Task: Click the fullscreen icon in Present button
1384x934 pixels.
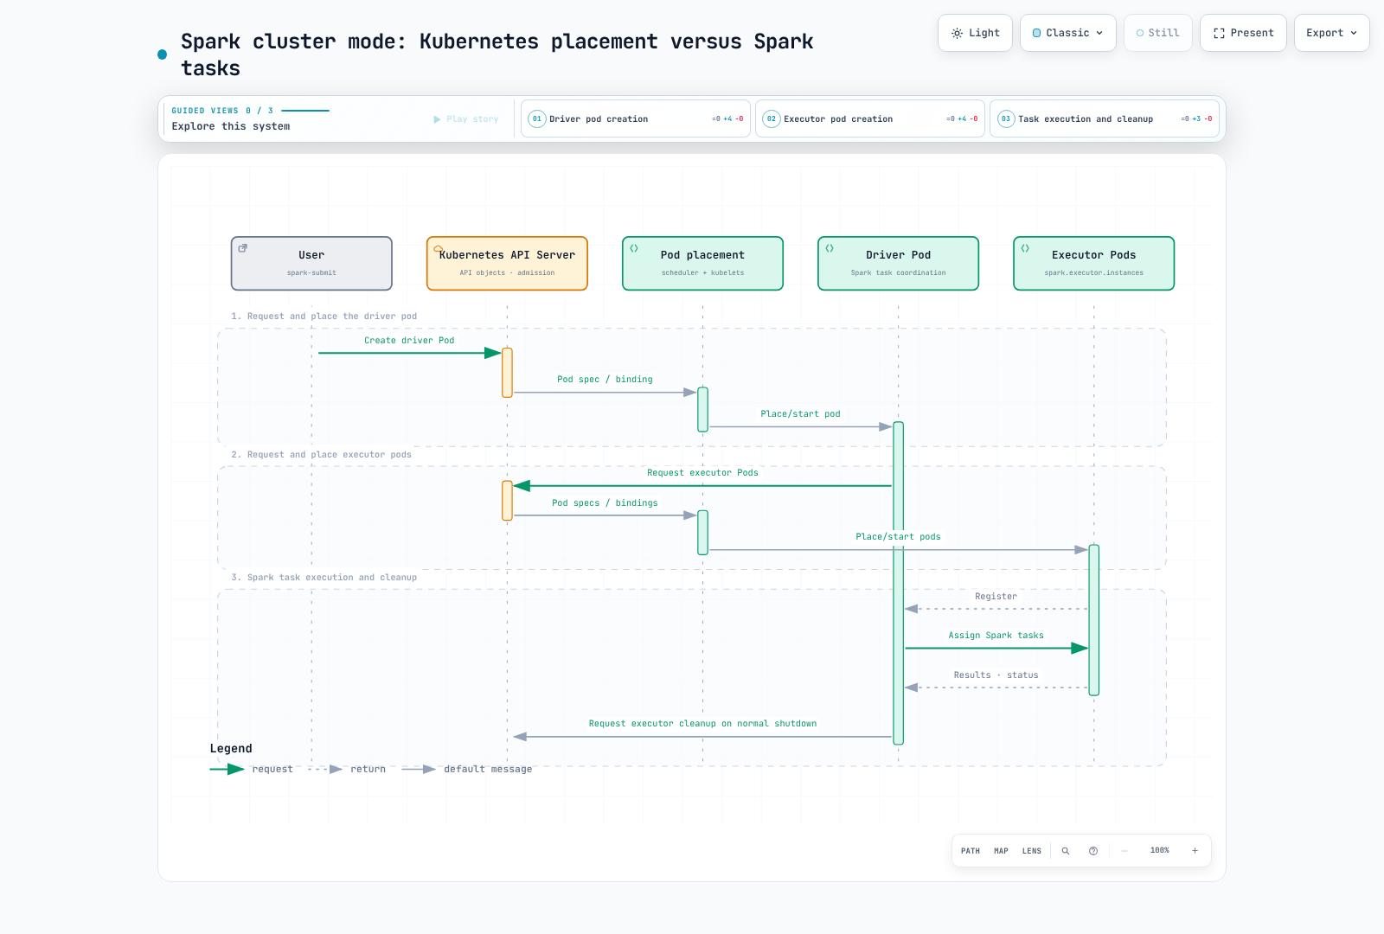Action: click(1219, 33)
